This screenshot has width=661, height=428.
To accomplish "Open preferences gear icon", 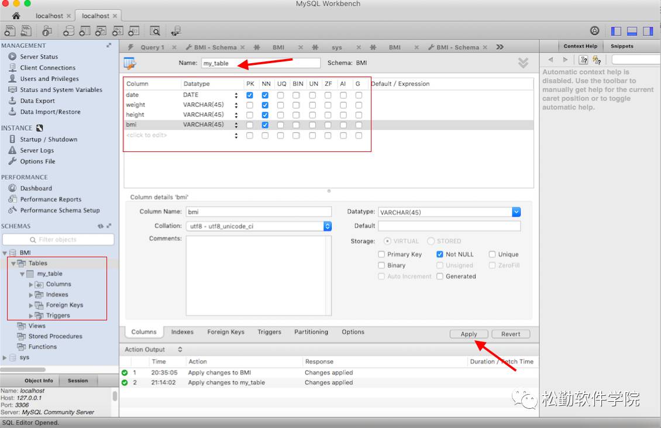I will coord(594,31).
